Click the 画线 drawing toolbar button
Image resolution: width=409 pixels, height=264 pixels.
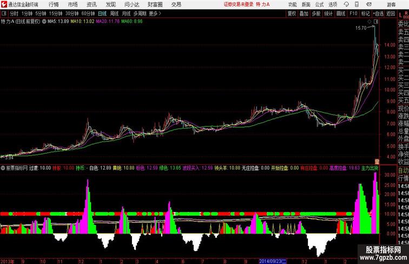(x=341, y=14)
